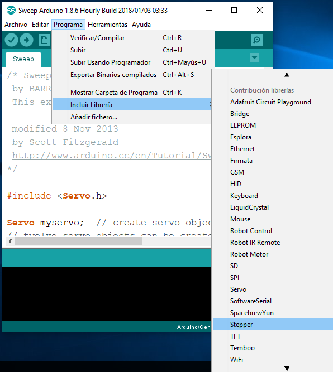Include the WiFi library
This screenshot has width=333, height=372.
coord(273,360)
